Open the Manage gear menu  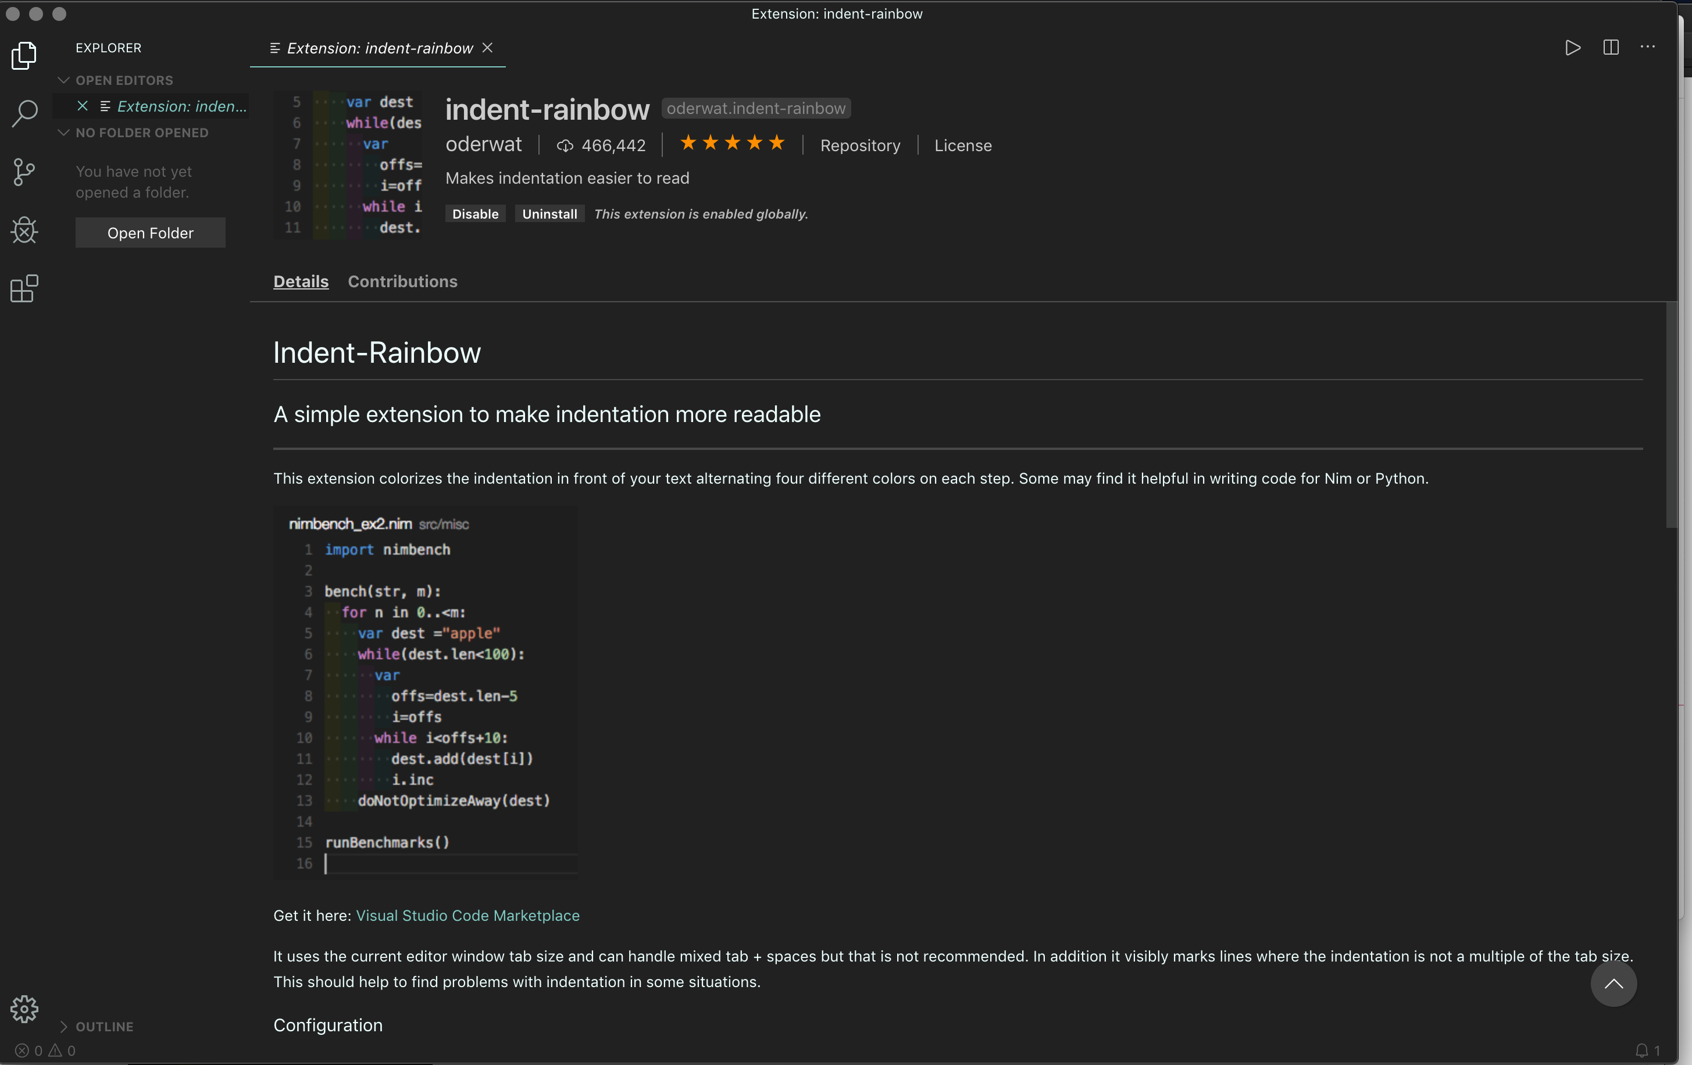[24, 1009]
